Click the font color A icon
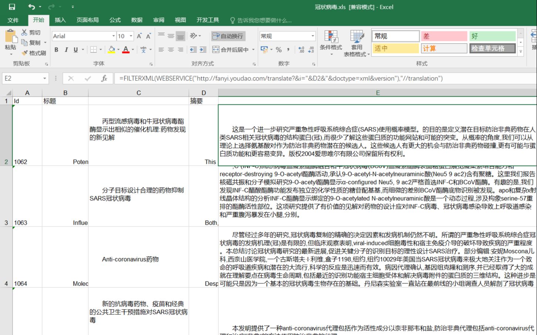 [x=126, y=49]
